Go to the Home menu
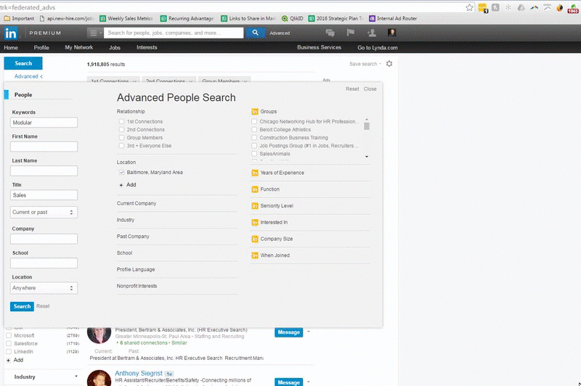581x386 pixels. click(x=11, y=48)
